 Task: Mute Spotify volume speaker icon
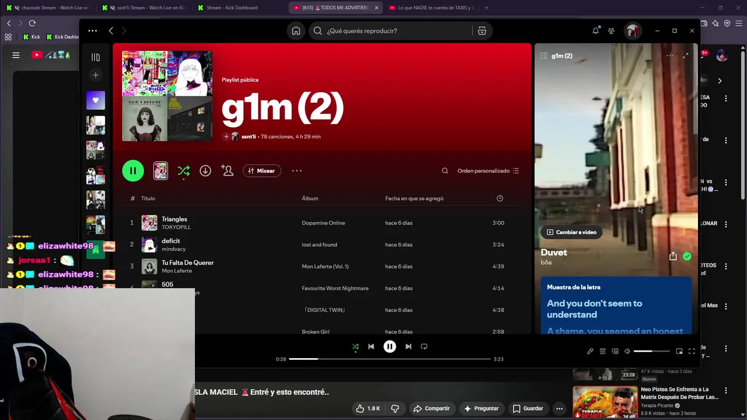[627, 351]
